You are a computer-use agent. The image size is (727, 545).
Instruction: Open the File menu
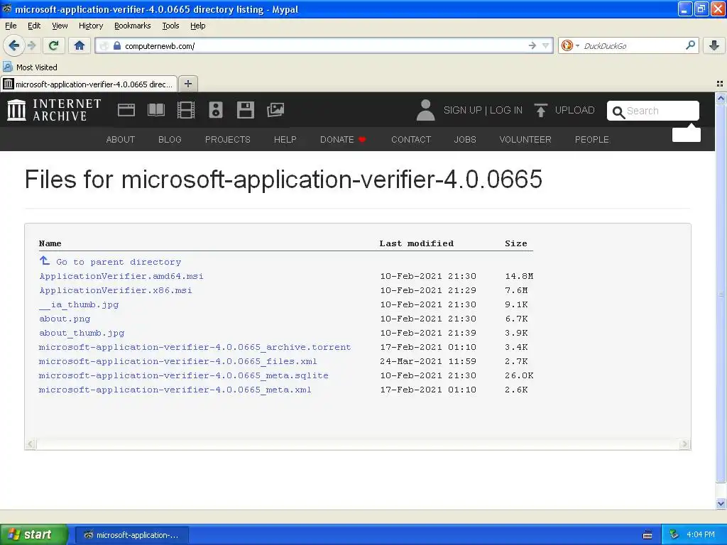click(x=11, y=26)
